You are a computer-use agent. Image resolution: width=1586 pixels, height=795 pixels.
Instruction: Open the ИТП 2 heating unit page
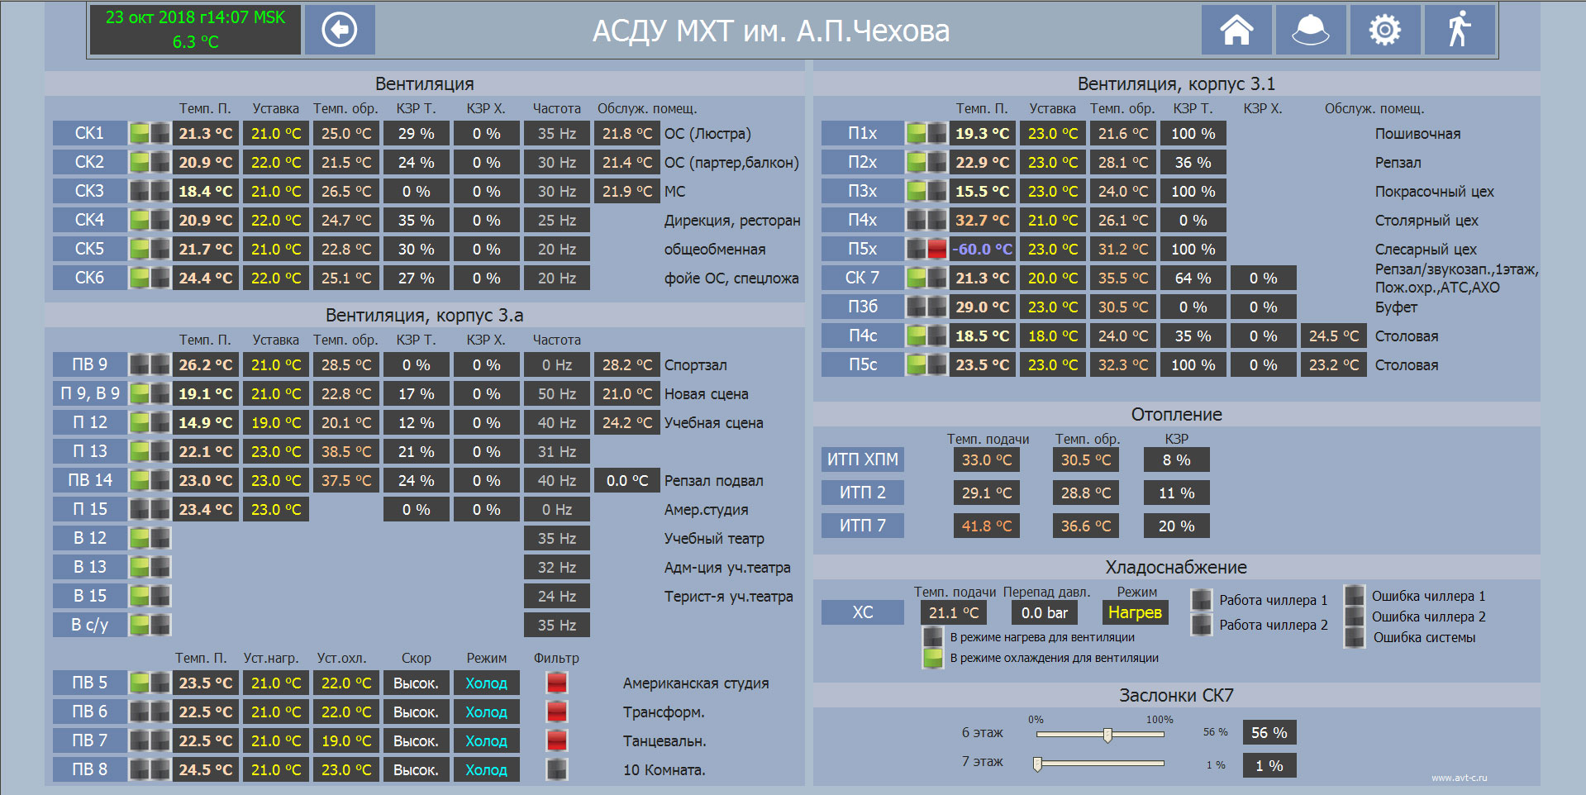coord(862,493)
